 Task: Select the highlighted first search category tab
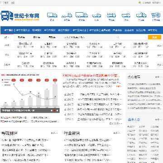coord(7,37)
